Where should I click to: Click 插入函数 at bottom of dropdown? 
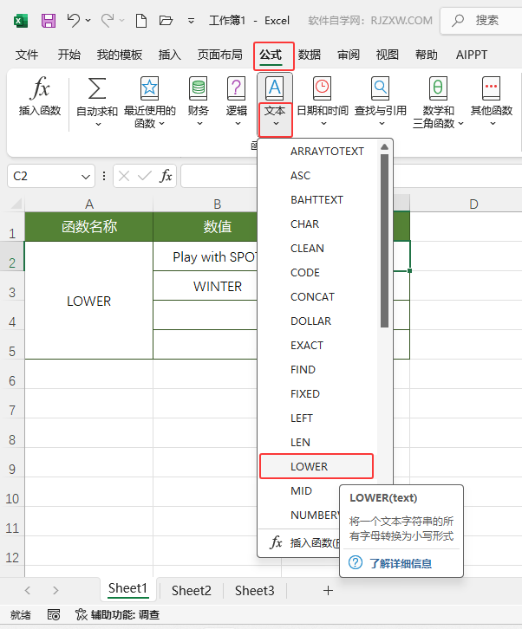click(x=299, y=542)
